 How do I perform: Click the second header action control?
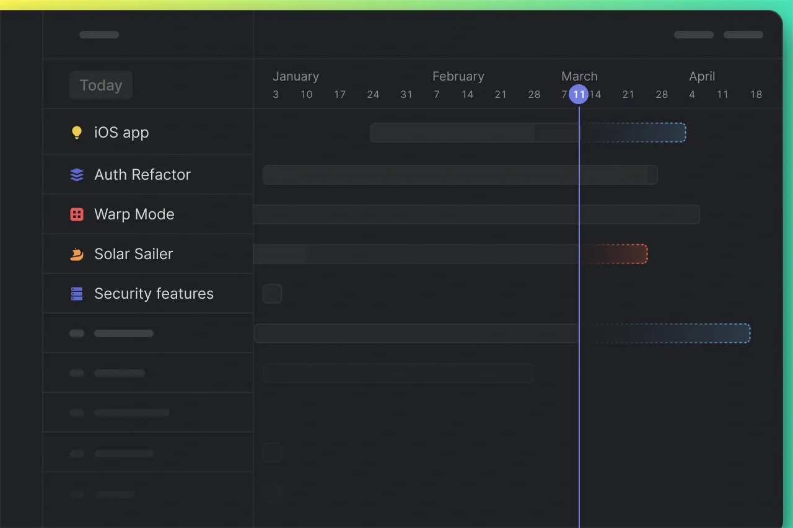tap(743, 35)
